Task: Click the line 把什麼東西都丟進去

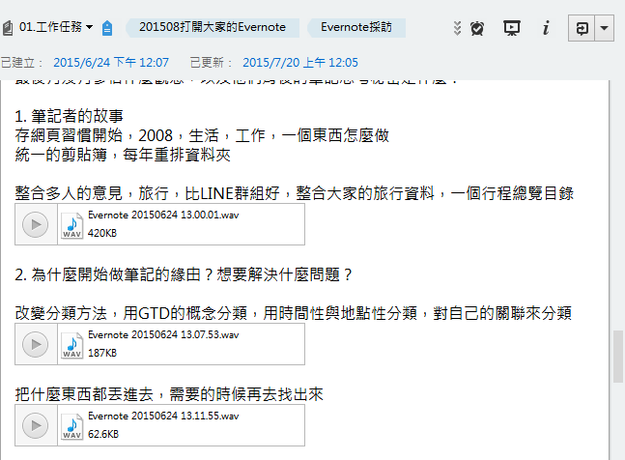Action: coord(169,394)
